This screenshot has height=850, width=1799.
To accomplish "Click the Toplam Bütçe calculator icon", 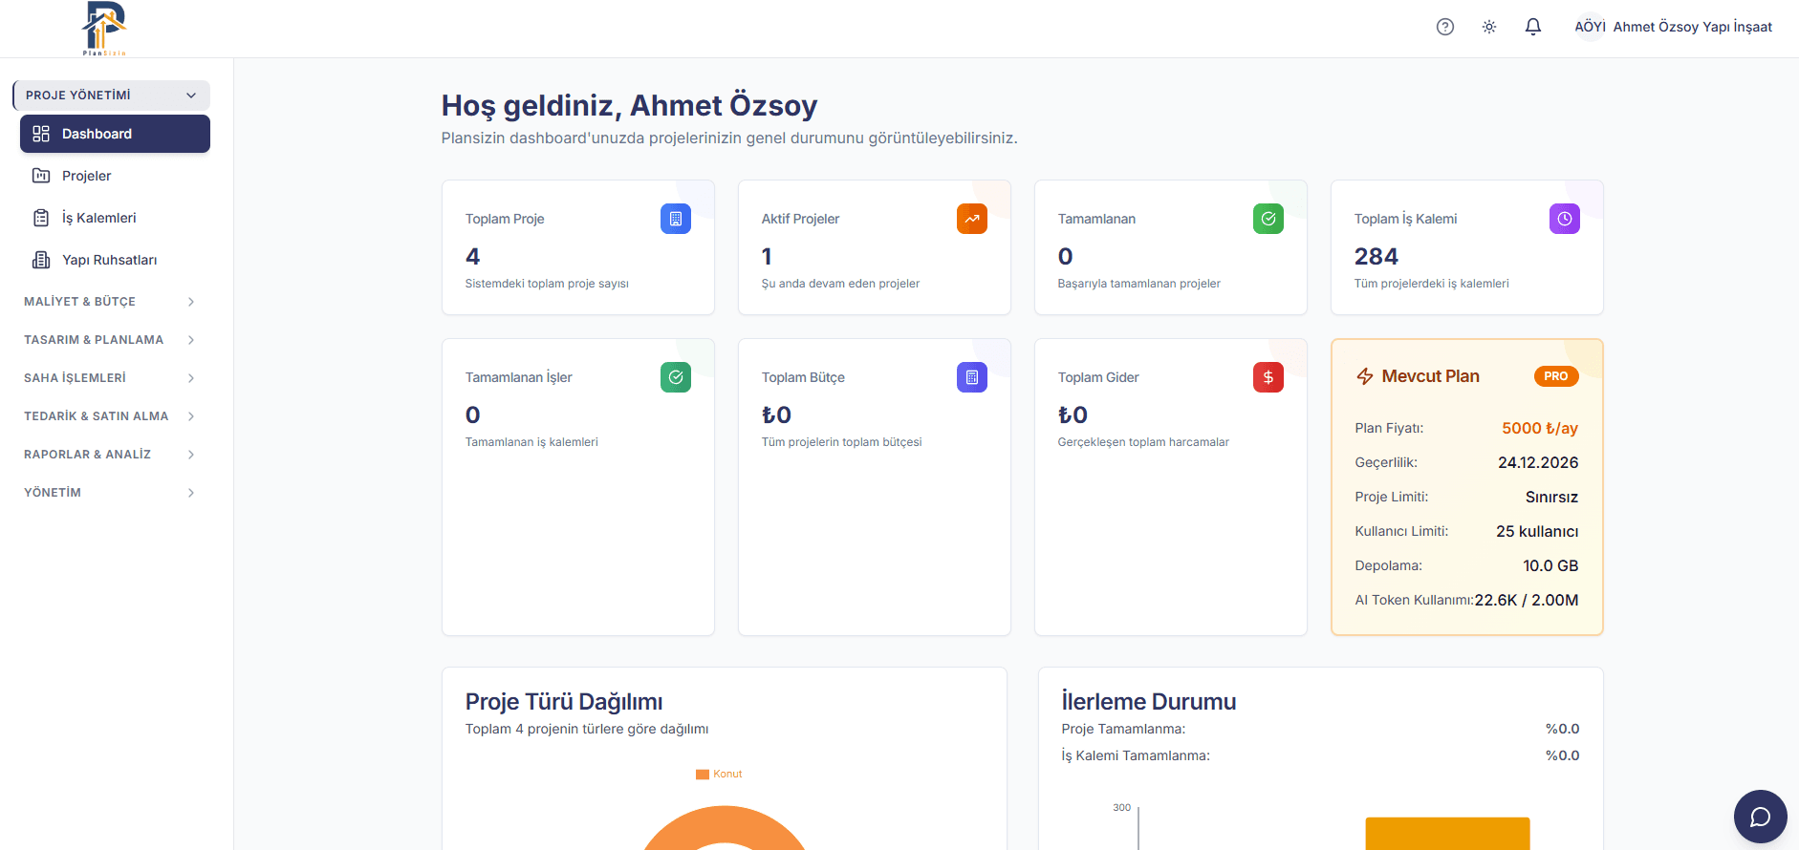I will (972, 377).
